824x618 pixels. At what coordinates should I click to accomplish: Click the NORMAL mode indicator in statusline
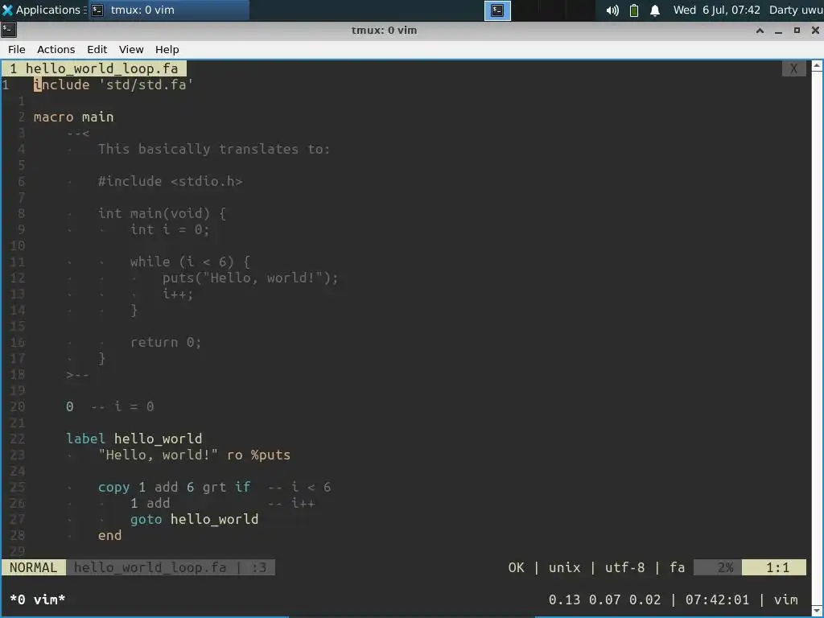click(33, 567)
